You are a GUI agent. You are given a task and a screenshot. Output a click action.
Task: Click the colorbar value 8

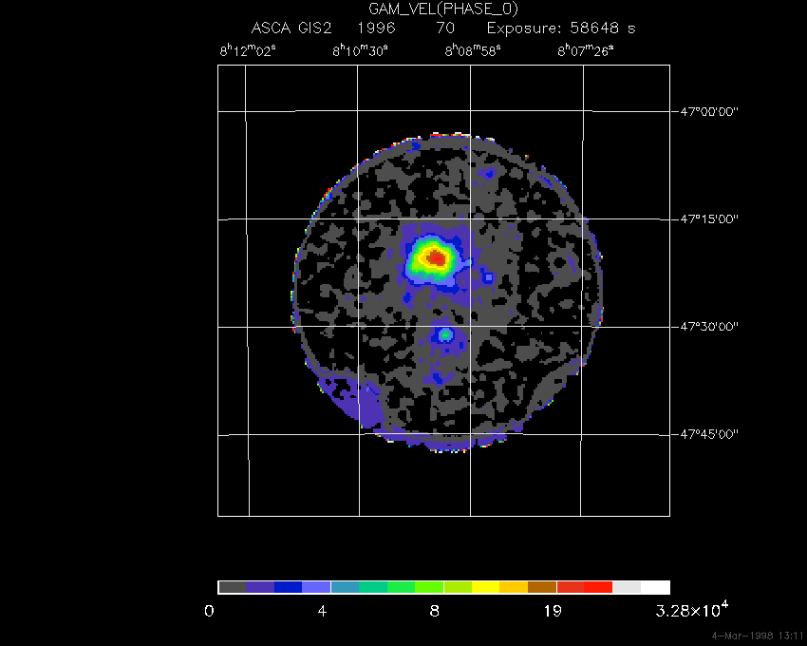pos(435,612)
